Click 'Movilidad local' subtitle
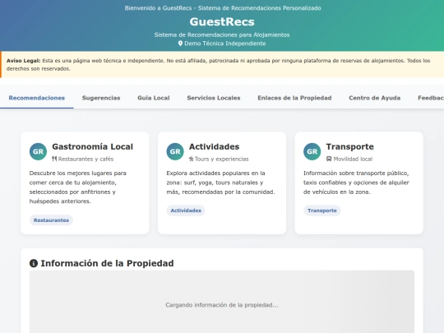 coord(353,159)
